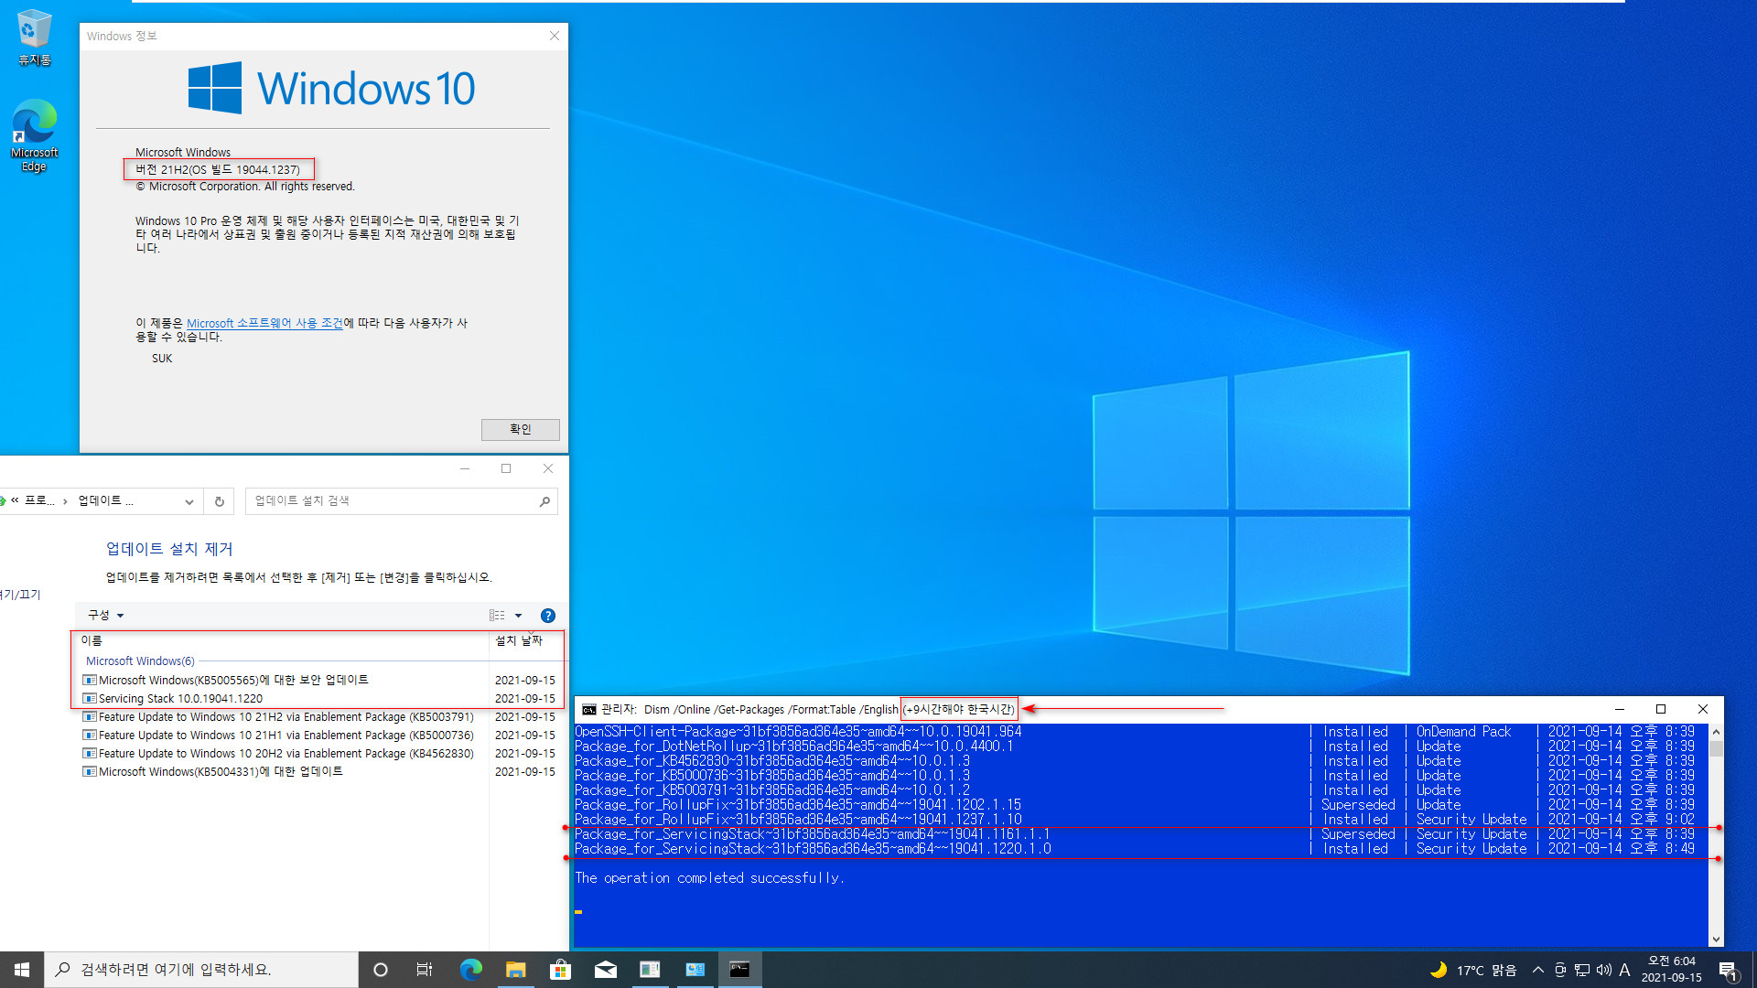Open the Microsoft Edge desktop shortcut

(35, 135)
